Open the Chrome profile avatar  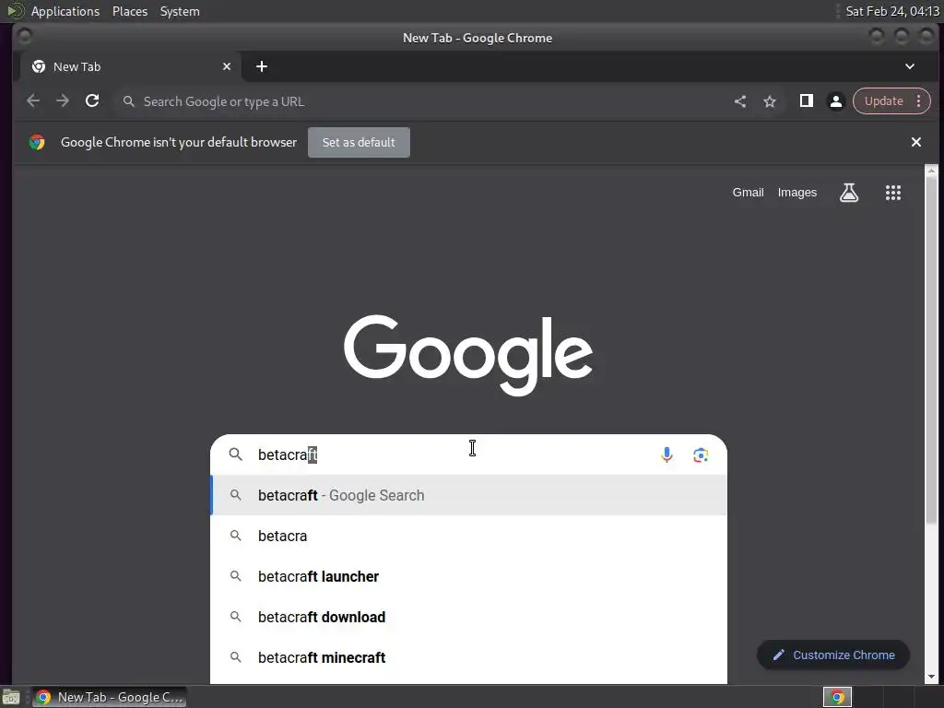pos(835,101)
